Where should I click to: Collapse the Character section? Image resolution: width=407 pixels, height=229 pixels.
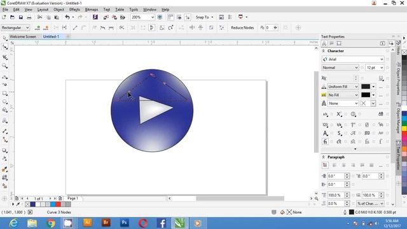pyautogui.click(x=324, y=51)
